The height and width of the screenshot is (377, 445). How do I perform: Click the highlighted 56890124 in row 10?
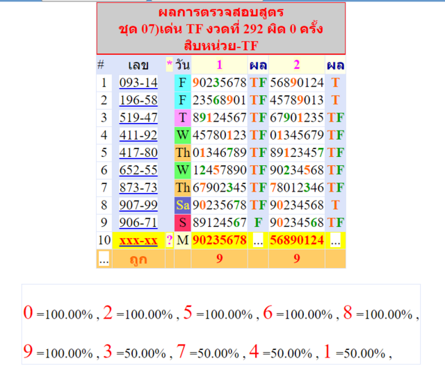297,240
